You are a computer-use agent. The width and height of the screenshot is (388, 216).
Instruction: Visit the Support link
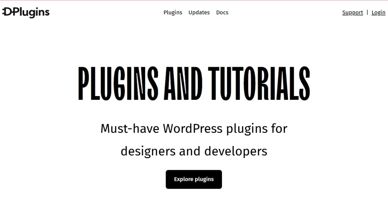352,12
